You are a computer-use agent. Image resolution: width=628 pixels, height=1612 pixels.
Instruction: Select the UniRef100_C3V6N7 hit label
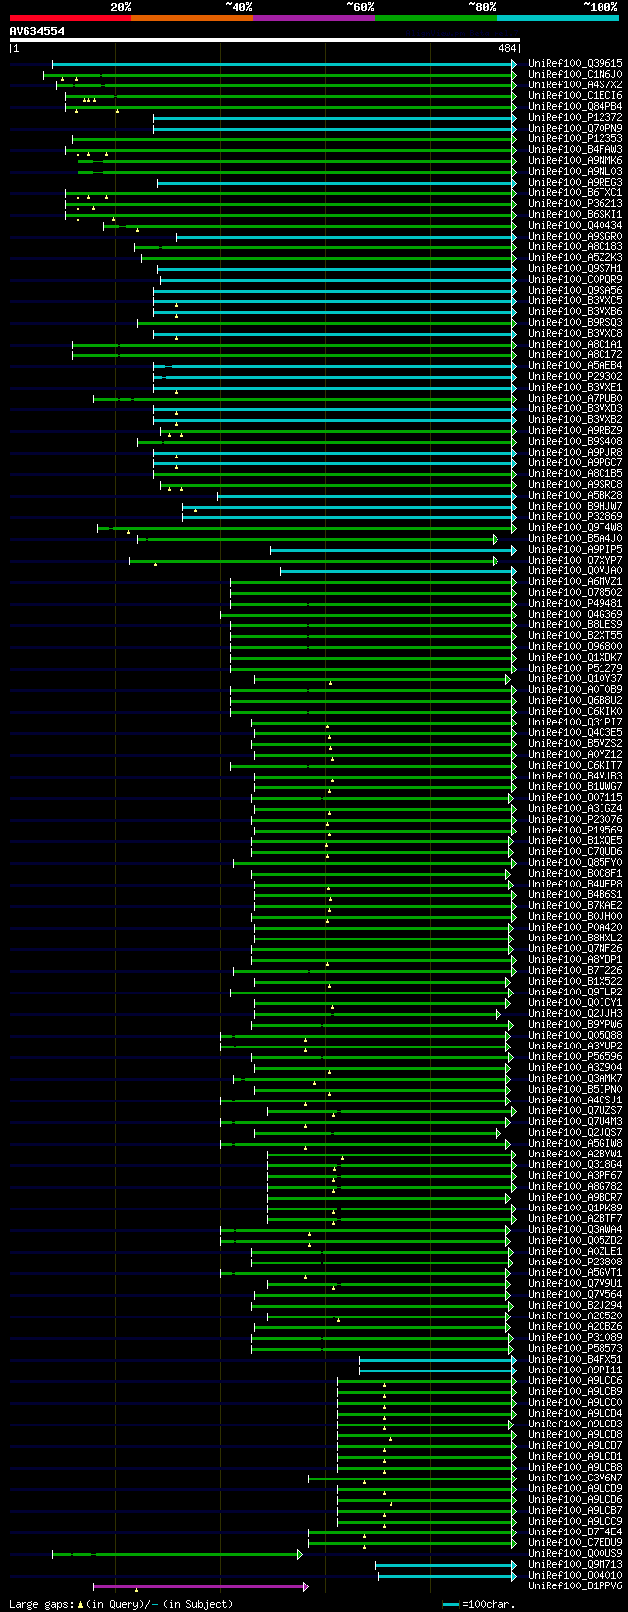[x=575, y=1478]
